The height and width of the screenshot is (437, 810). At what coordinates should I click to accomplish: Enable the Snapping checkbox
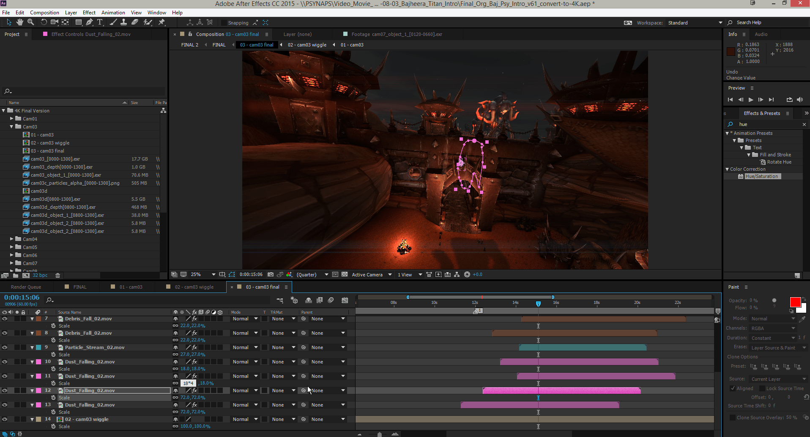pyautogui.click(x=224, y=23)
